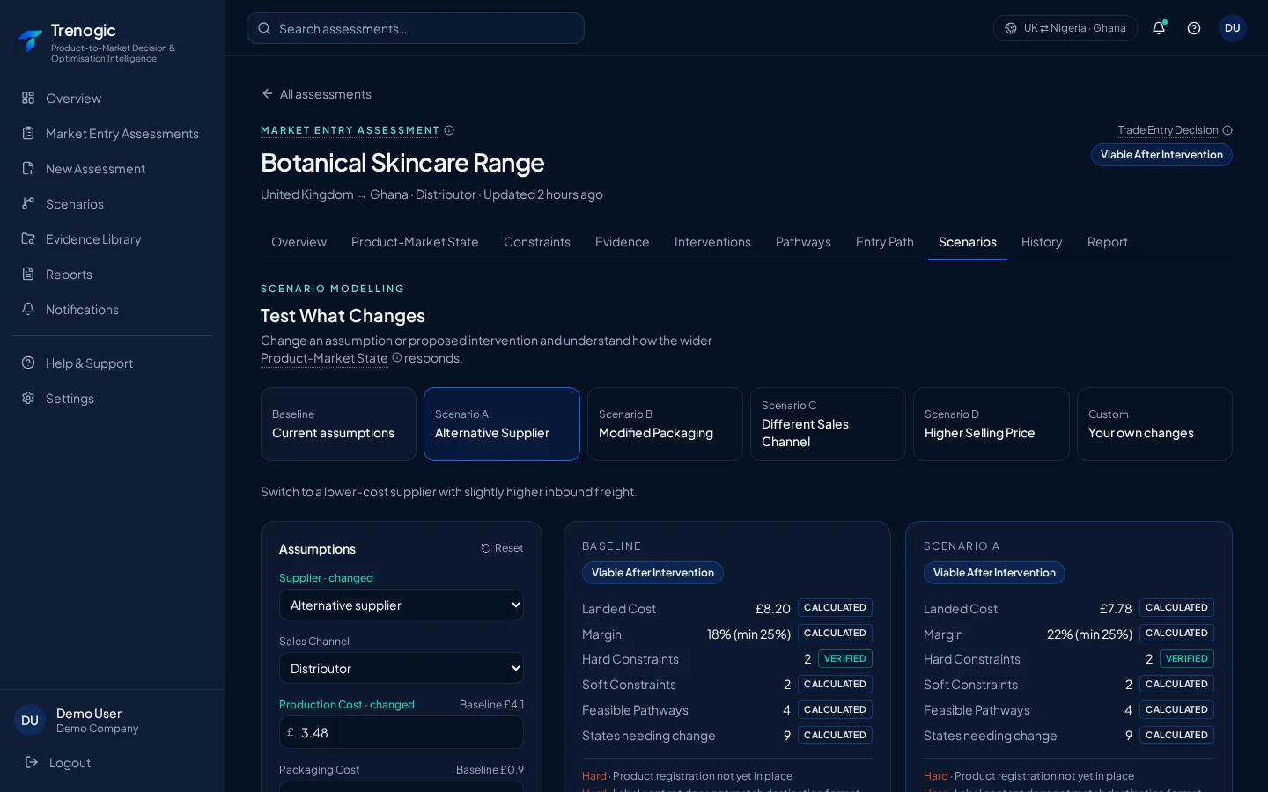Click the info icon next to Trade Entry Decision

coord(1227,130)
